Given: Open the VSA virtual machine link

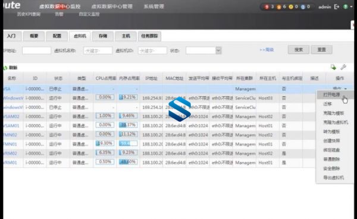Looking at the screenshot, I should click(x=7, y=89).
